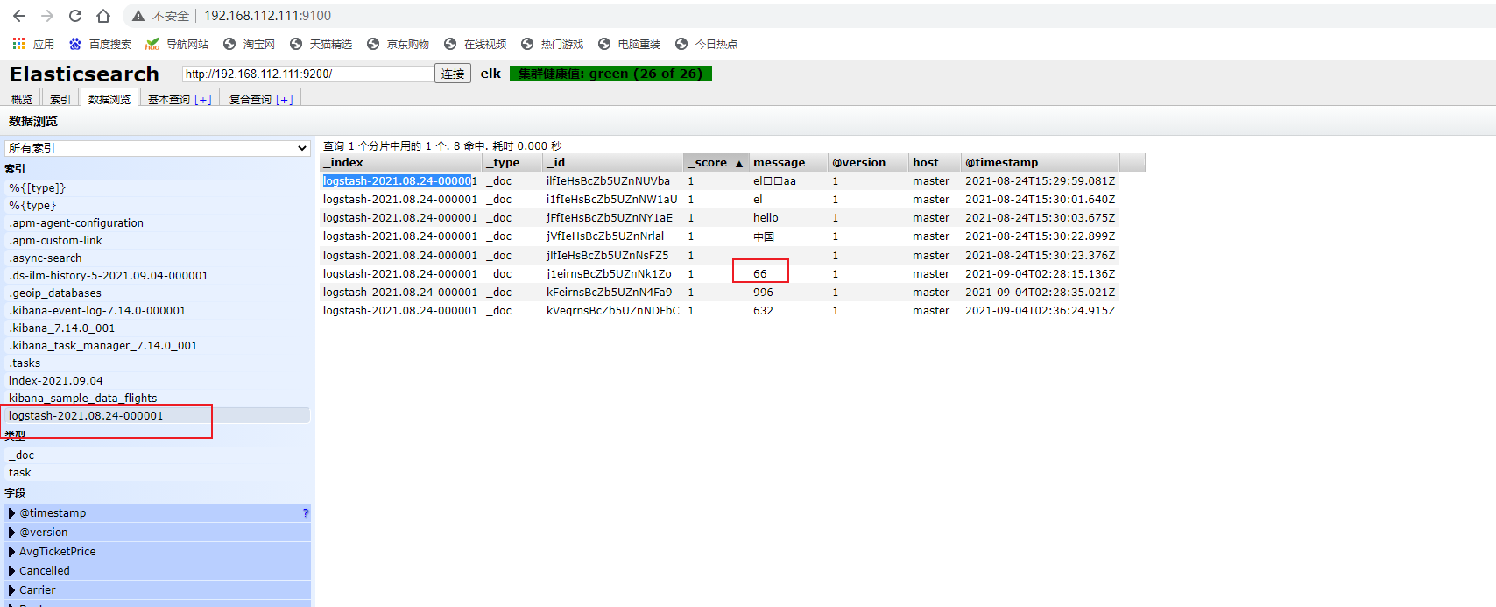
Task: Sort results by the _index column header
Action: coord(401,163)
